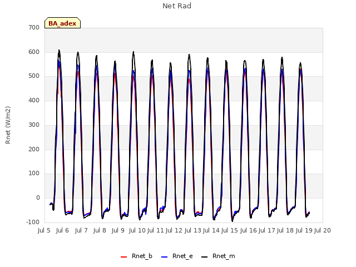The height and width of the screenshot is (267, 356).
Task: Click the Net Rad chart title
Action: [177, 6]
